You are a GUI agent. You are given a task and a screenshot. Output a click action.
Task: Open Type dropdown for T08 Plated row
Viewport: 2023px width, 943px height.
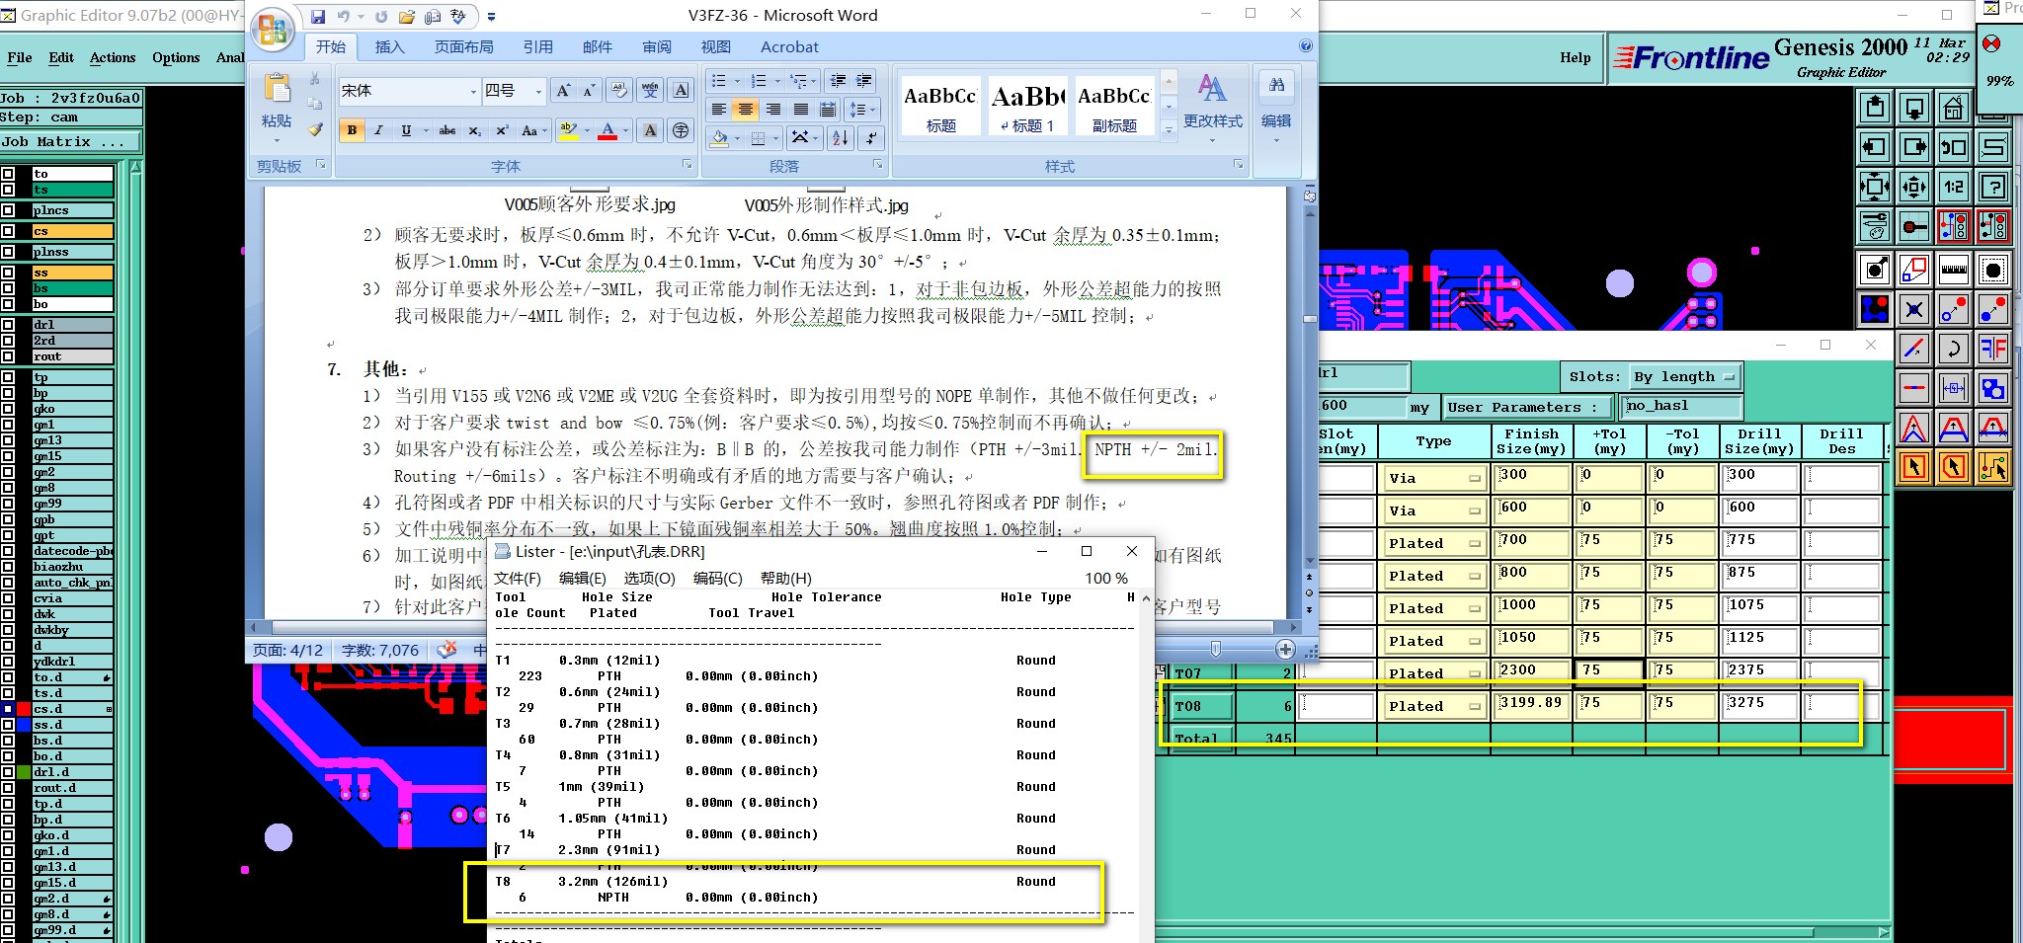(x=1435, y=706)
